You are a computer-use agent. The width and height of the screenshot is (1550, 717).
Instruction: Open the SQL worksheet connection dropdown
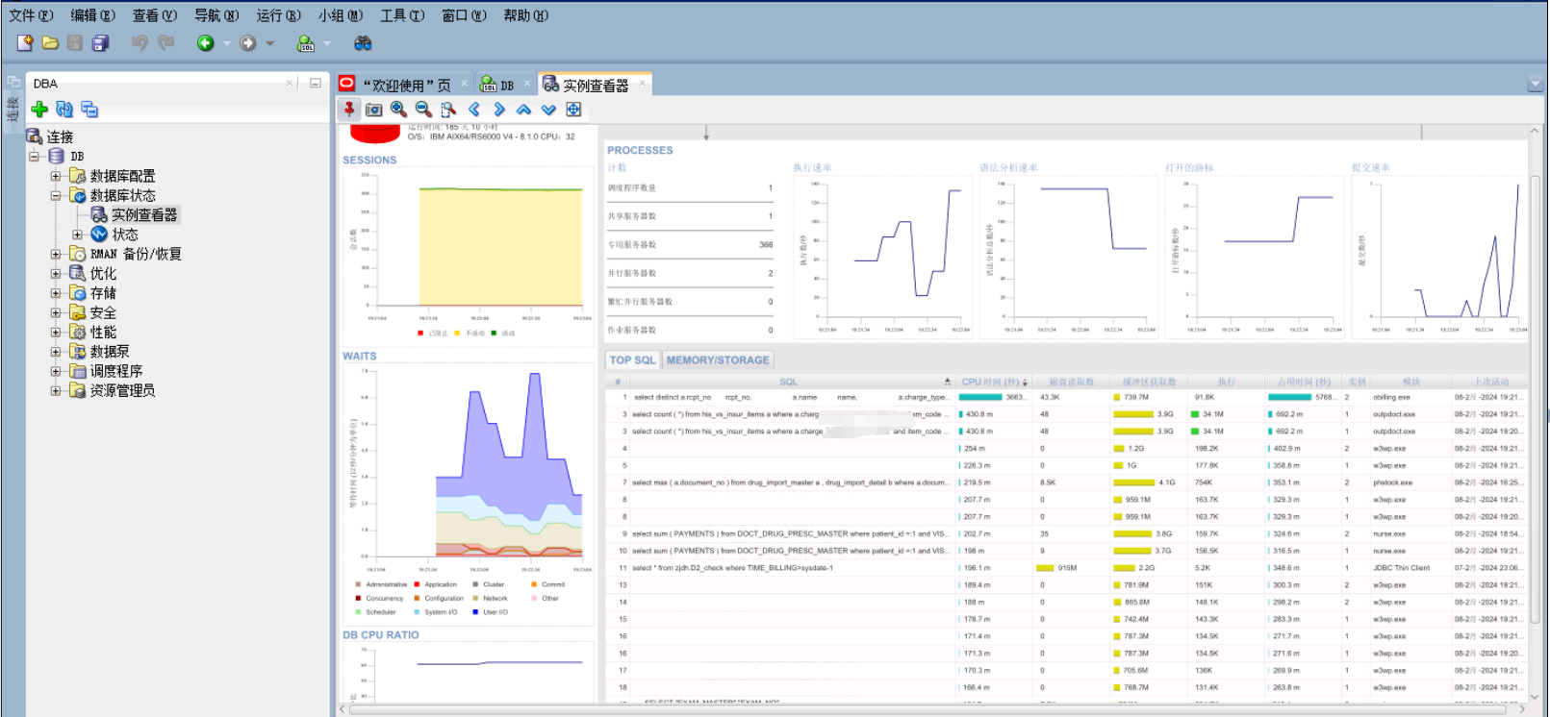pos(327,43)
